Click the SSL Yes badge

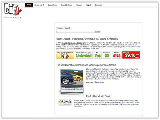[97, 55]
